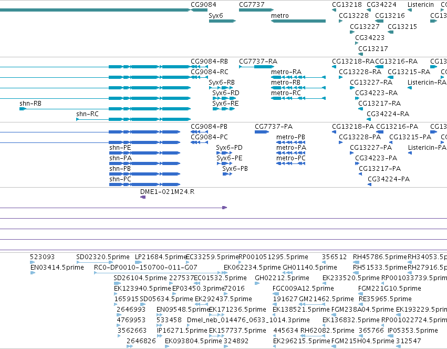Select the shn-PA protein label

(120, 158)
